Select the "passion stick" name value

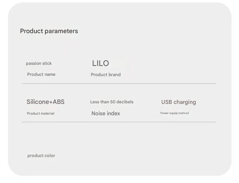[x=39, y=63]
